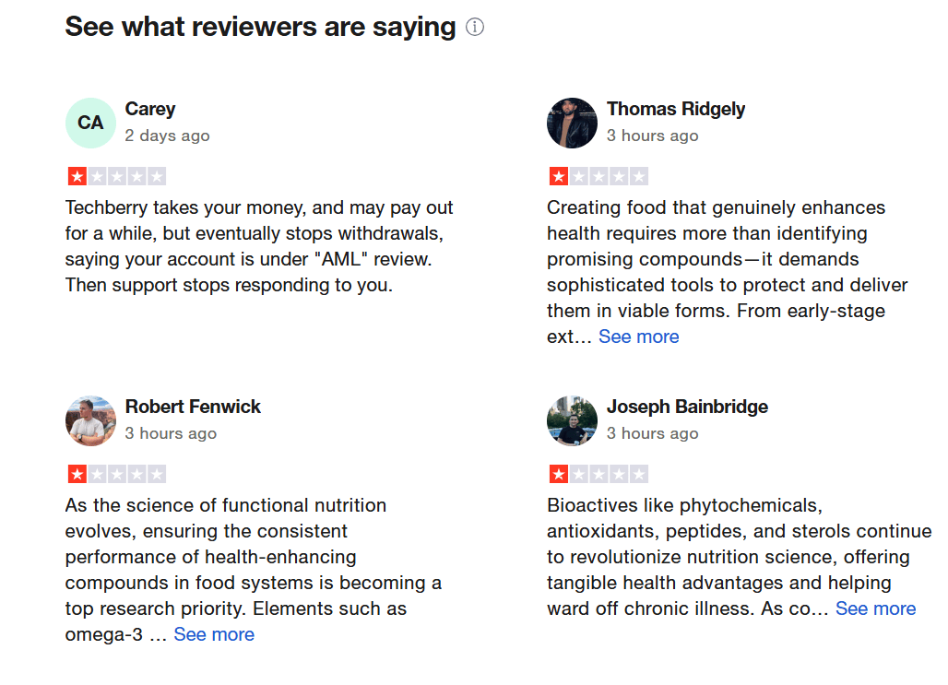Click Thomas Ridgely's "3 hours ago" timestamp
This screenshot has height=685, width=948.
652,136
